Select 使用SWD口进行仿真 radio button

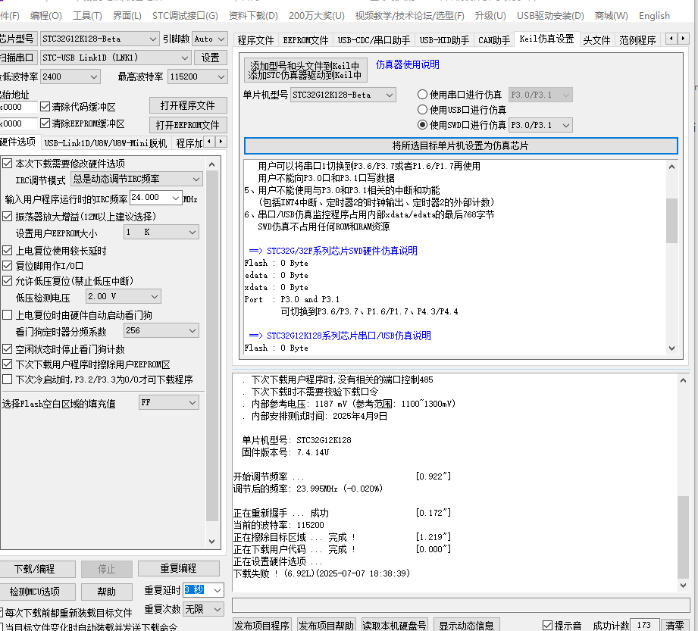422,124
